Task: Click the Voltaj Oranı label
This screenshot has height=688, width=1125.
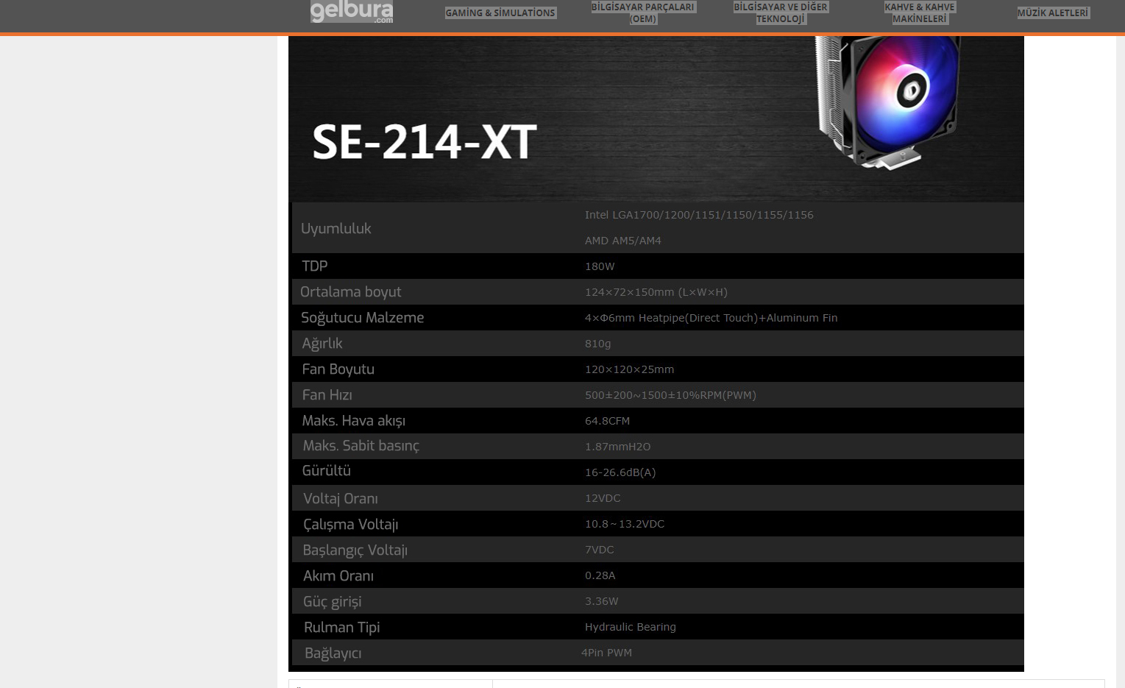Action: coord(341,499)
